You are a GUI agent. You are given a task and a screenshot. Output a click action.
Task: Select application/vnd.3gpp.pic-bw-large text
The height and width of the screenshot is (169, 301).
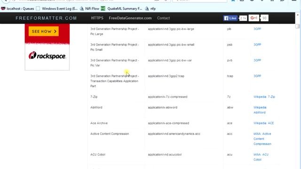[x=171, y=29]
